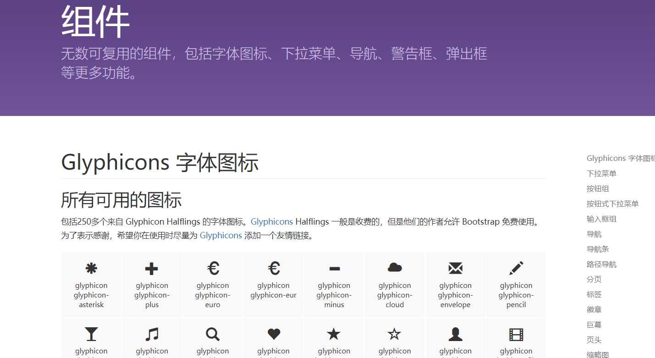Click the glyphicon glyphicon-pencil label text
The width and height of the screenshot is (655, 358).
[516, 295]
